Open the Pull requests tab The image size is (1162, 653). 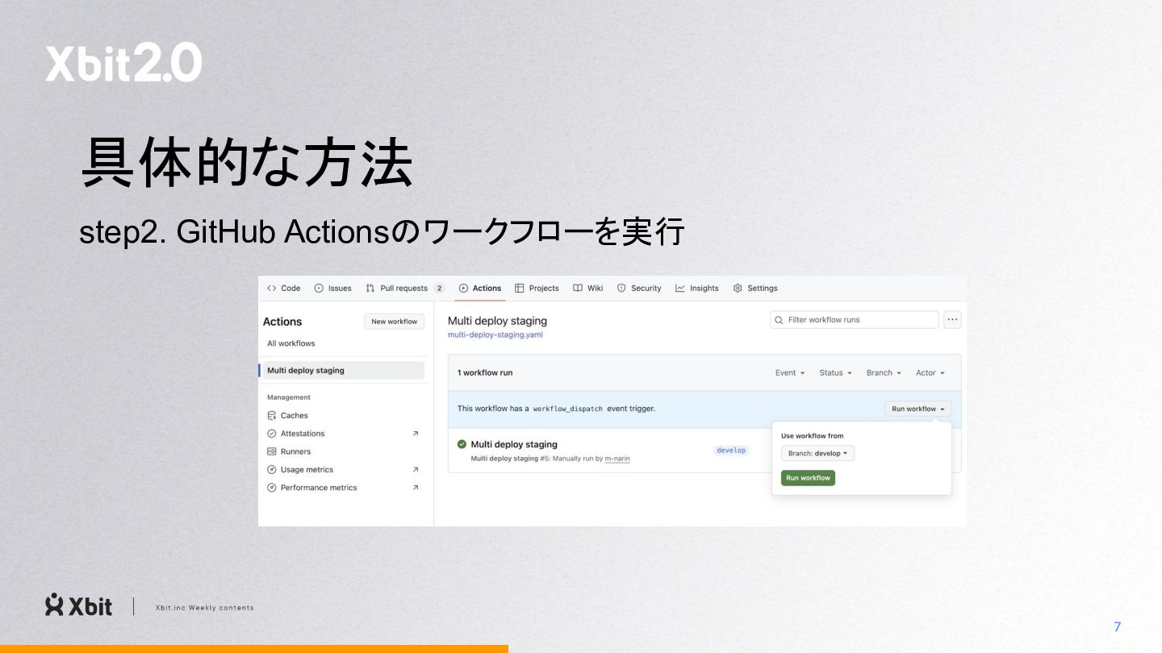coord(404,288)
